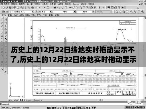Switch to the 模型 model tab

pyautogui.click(x=22, y=100)
